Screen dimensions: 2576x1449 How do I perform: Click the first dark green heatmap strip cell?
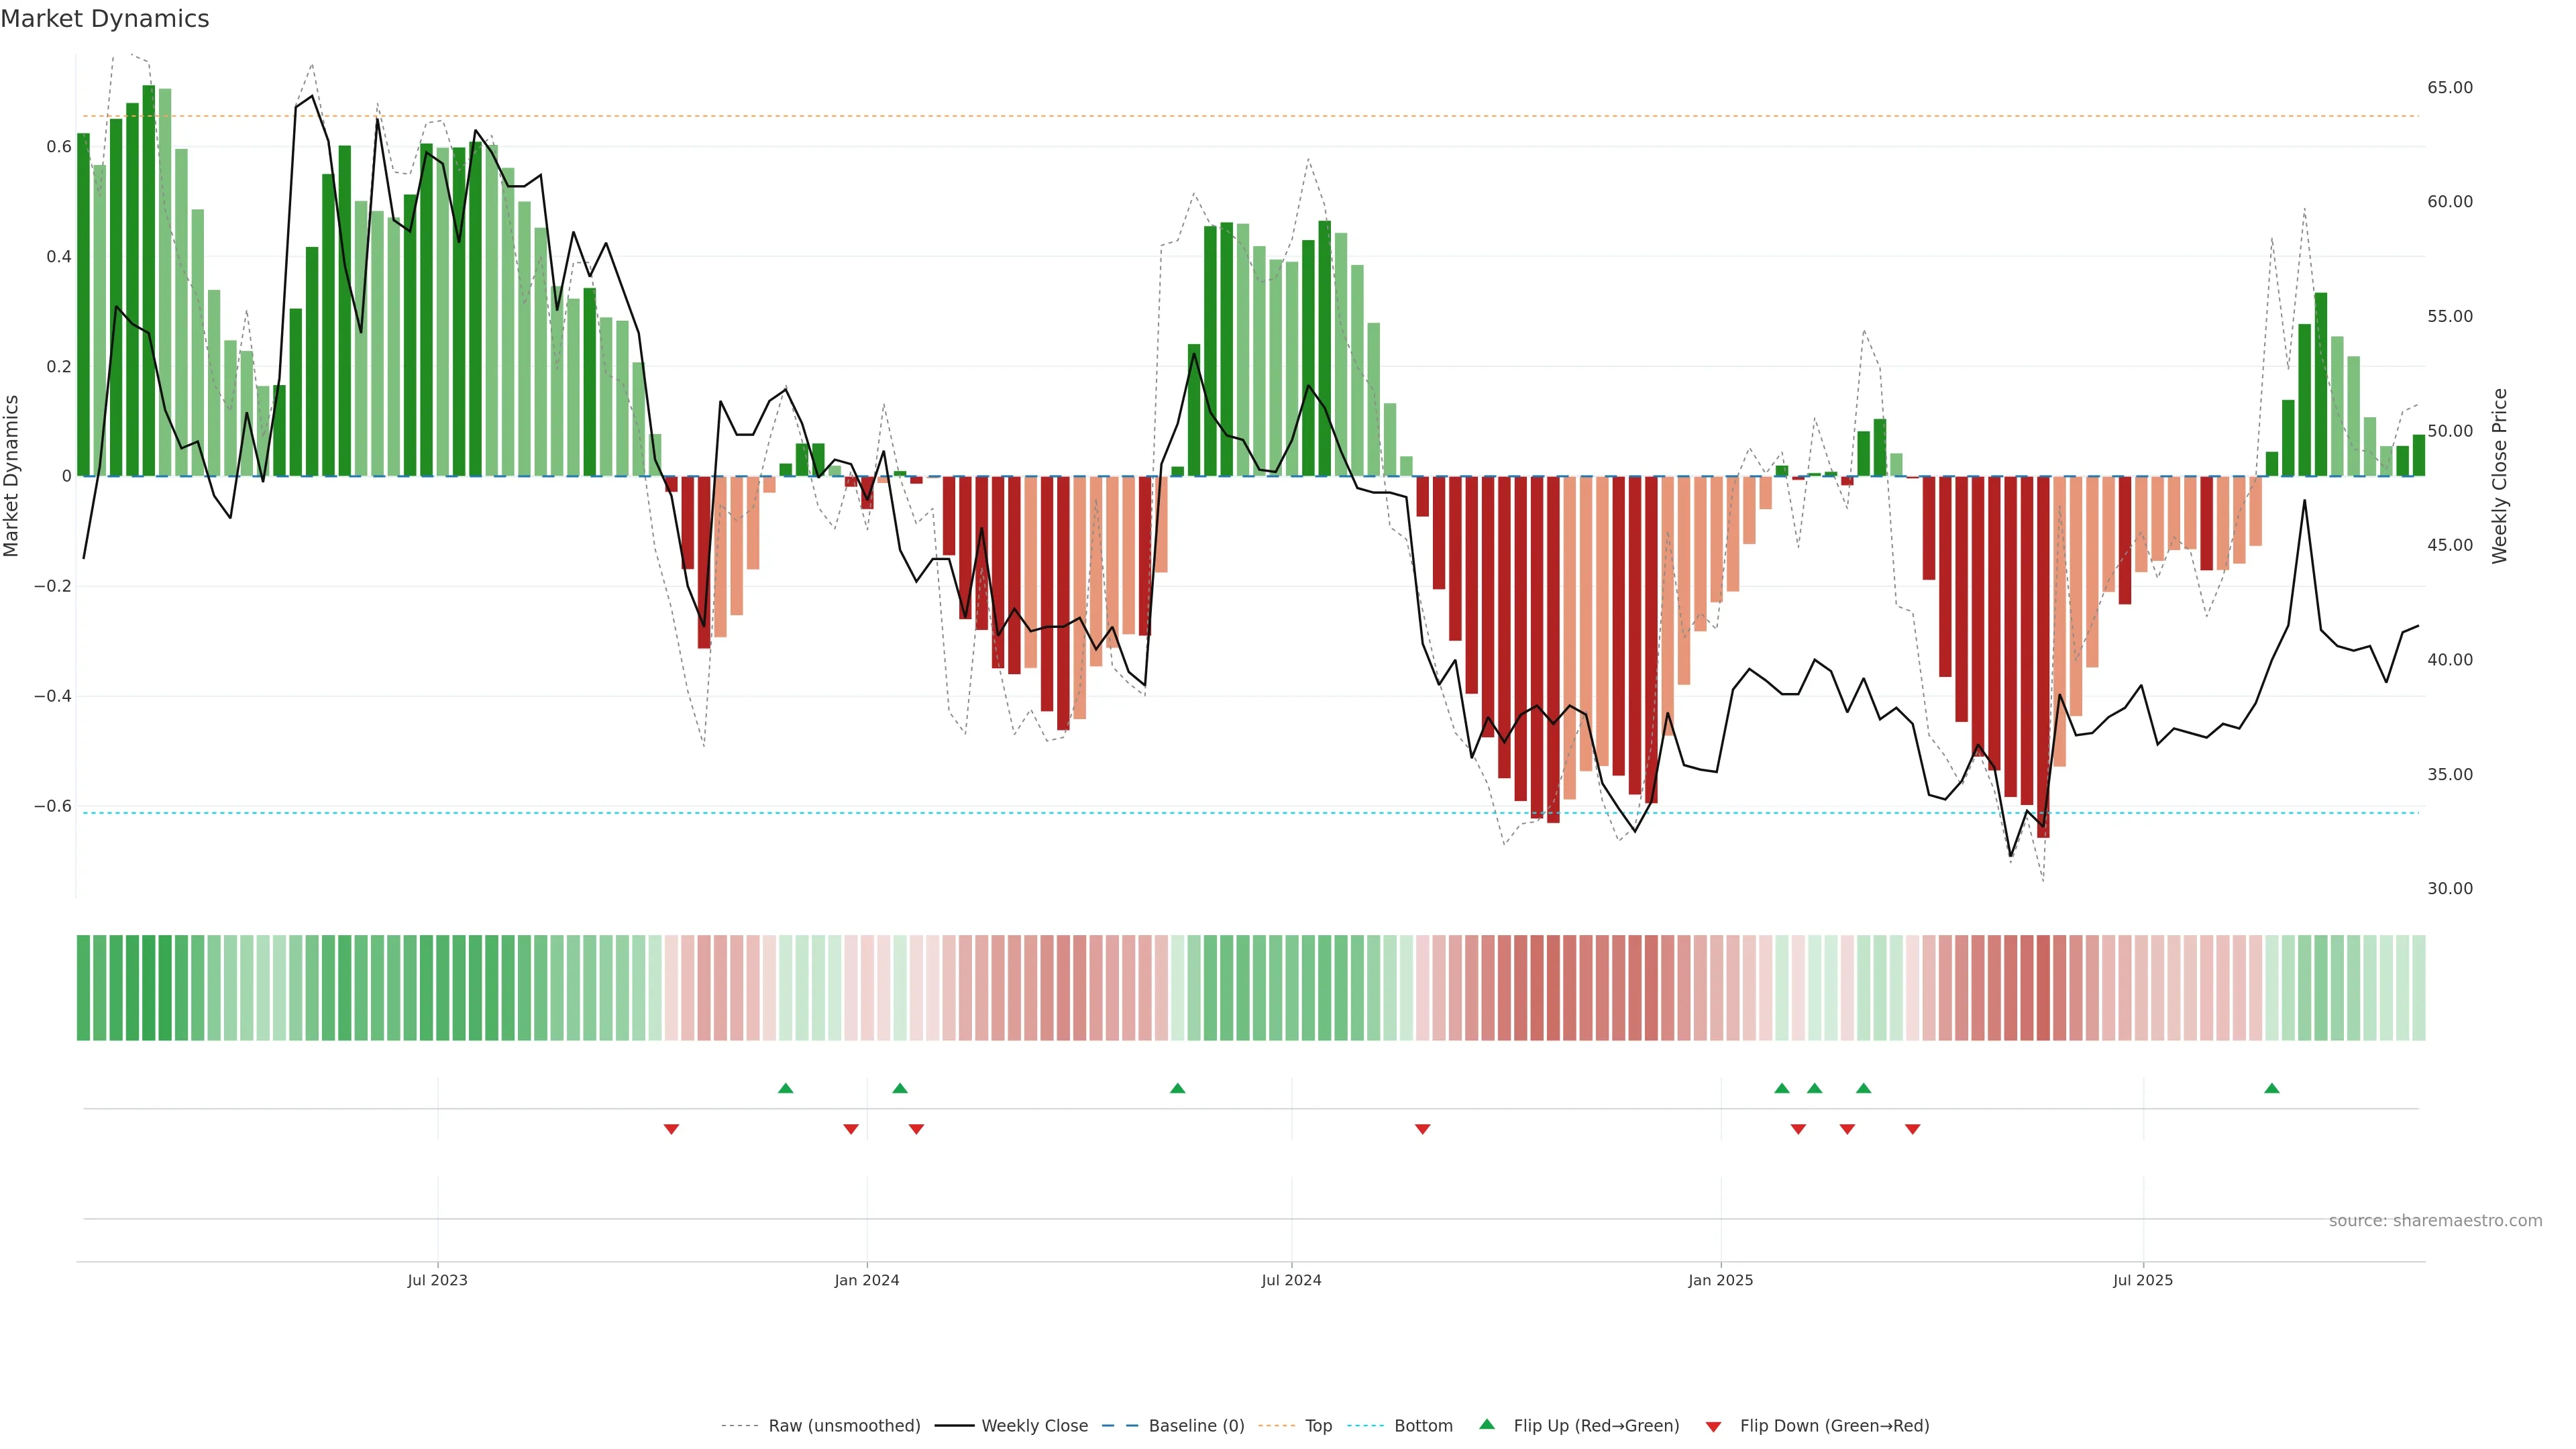(83, 988)
